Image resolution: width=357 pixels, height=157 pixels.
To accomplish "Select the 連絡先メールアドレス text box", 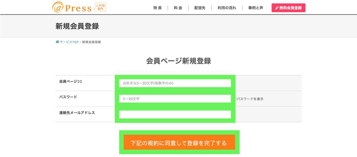I will 175,115.
